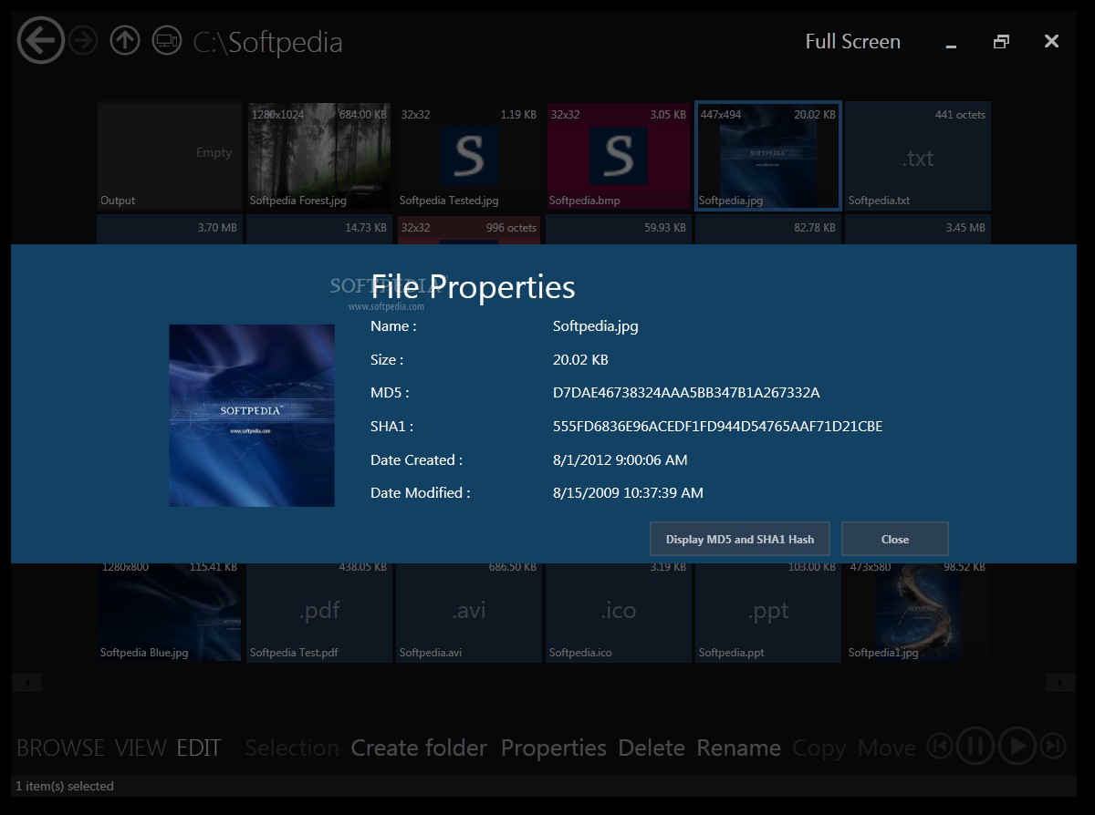Start the slideshow with play button

coord(1017,747)
